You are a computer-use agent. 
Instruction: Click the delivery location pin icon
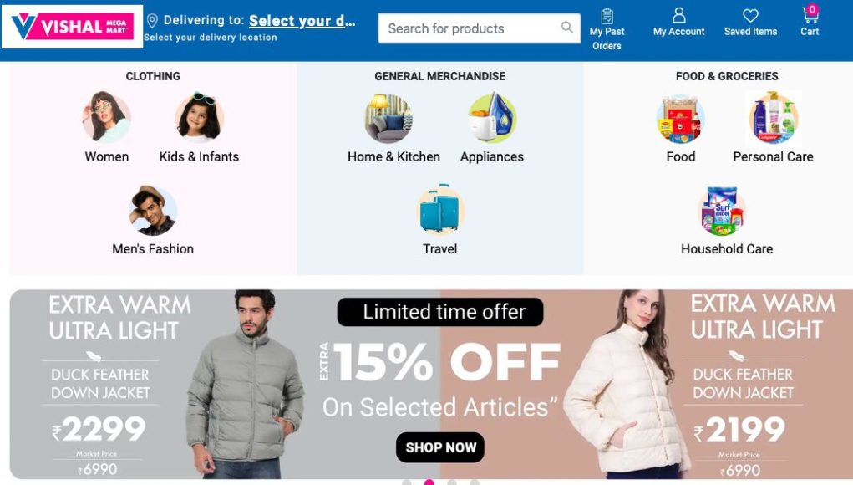(x=152, y=21)
